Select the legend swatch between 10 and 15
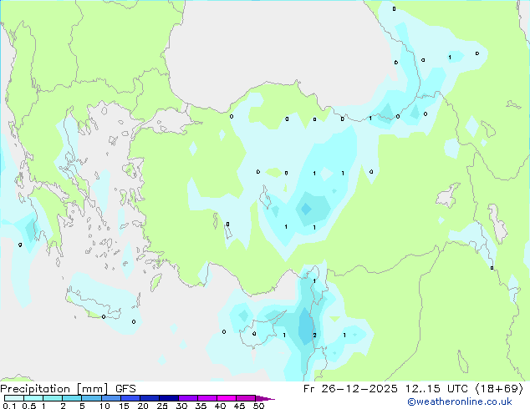Viewport: 530px width, 409px height. point(110,398)
